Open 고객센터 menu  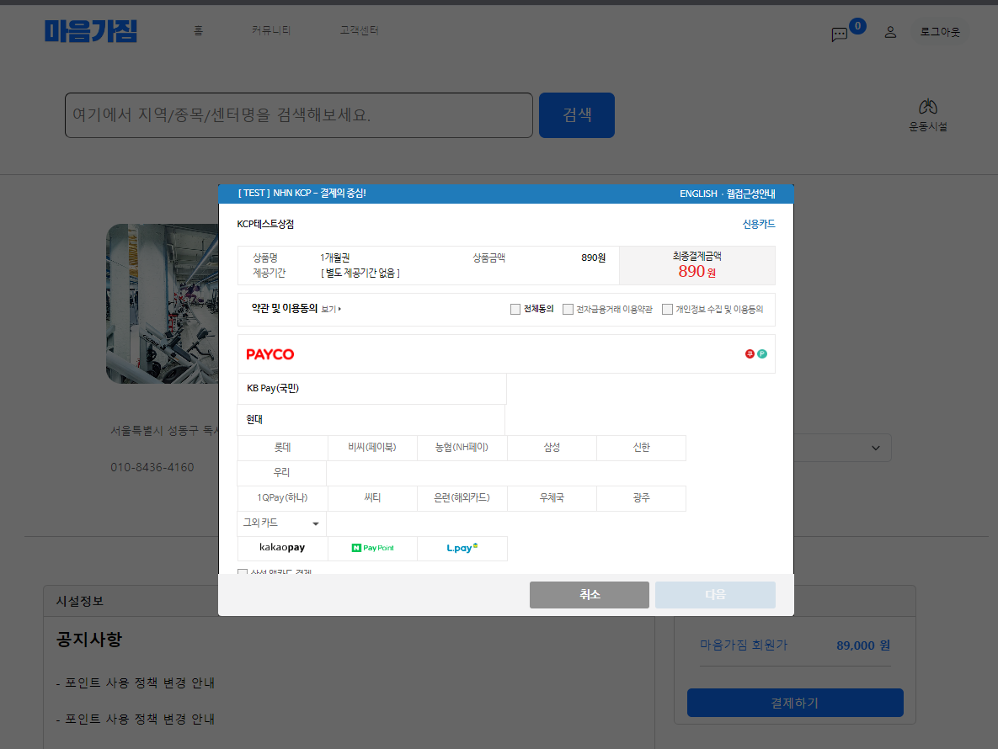point(359,30)
